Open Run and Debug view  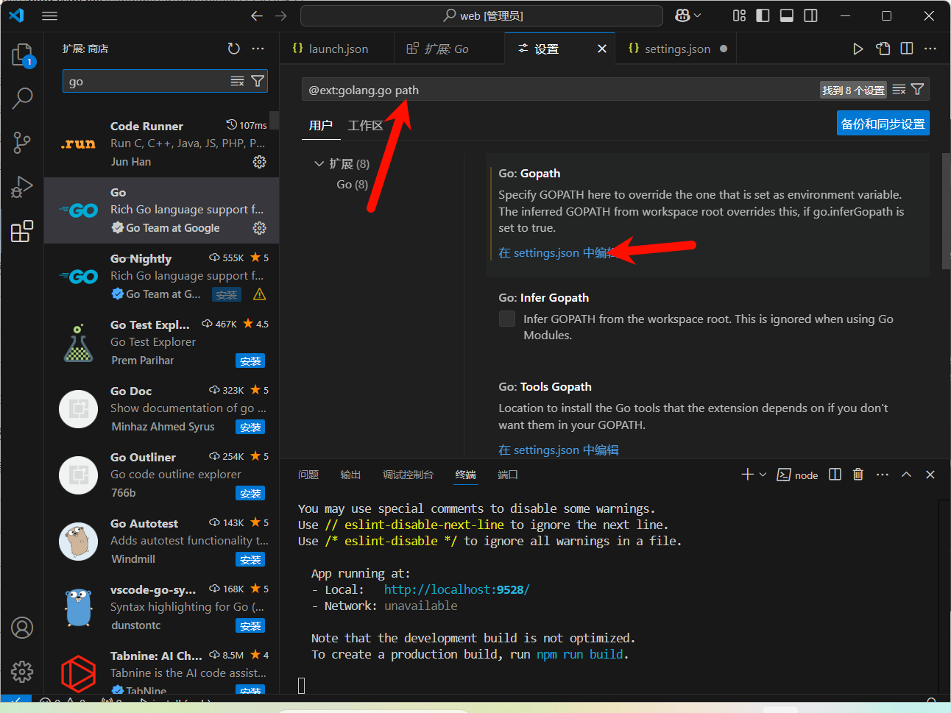[x=22, y=187]
